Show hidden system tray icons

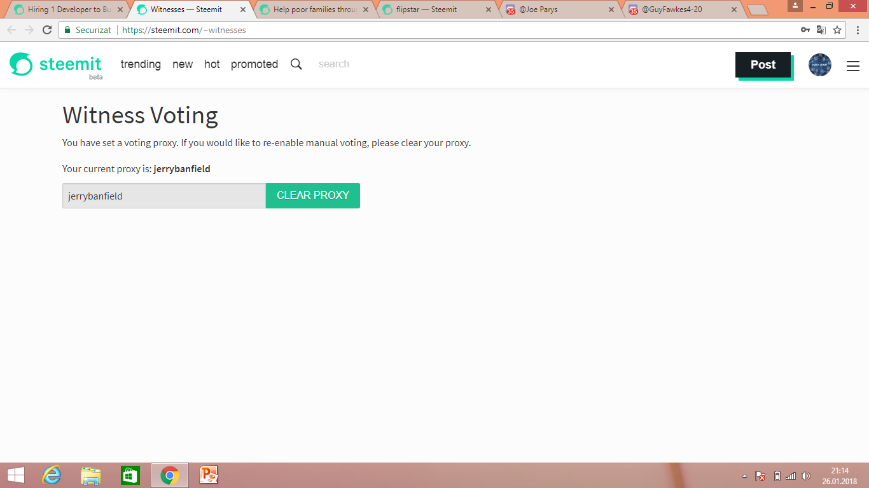(745, 476)
